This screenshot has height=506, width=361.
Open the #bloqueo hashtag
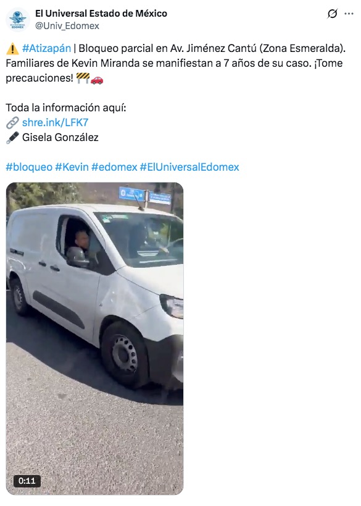[x=29, y=167]
